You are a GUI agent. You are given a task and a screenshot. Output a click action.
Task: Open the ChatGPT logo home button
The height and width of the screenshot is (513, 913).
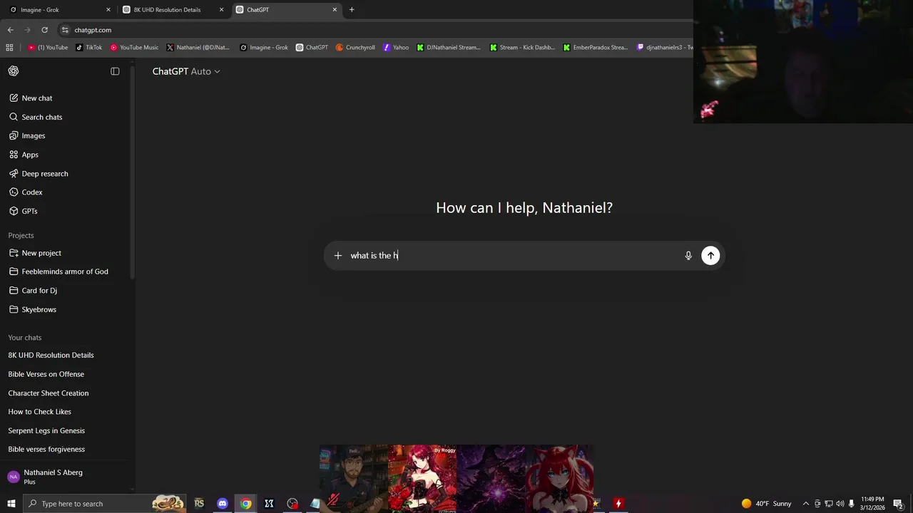(x=14, y=71)
